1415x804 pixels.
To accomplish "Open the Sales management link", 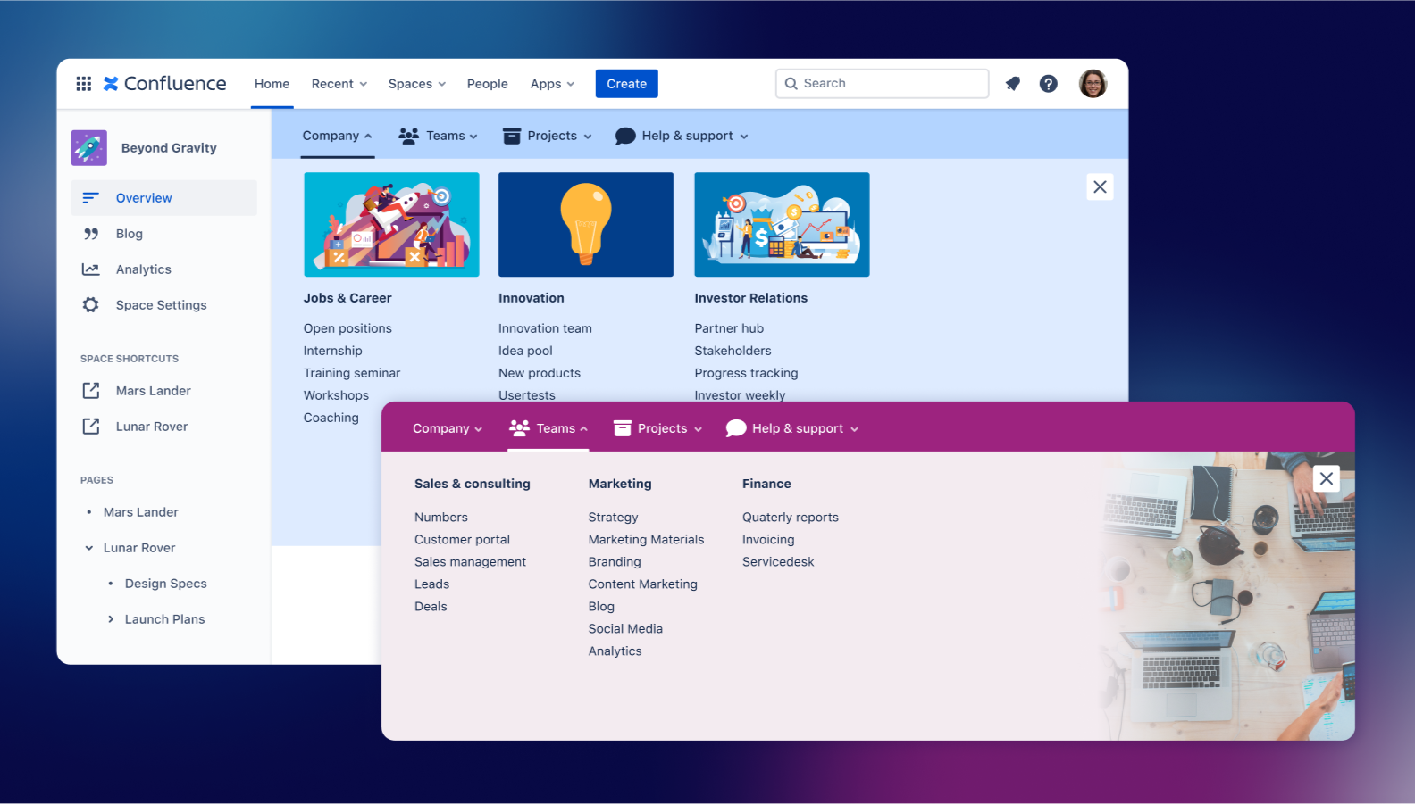I will click(x=470, y=562).
